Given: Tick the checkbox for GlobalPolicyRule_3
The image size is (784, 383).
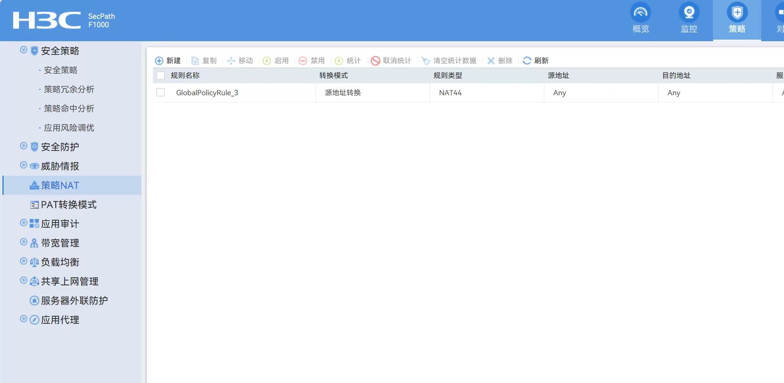Looking at the screenshot, I should point(161,92).
